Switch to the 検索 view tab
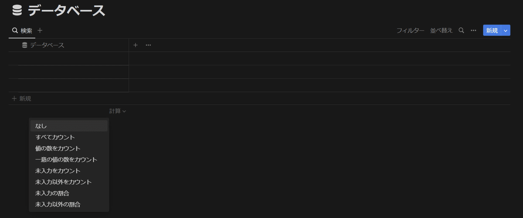This screenshot has width=523, height=218. (22, 30)
